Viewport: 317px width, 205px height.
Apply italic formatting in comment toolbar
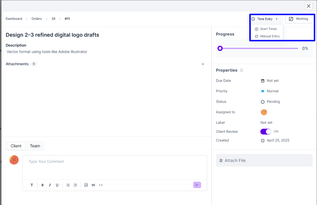click(x=50, y=185)
